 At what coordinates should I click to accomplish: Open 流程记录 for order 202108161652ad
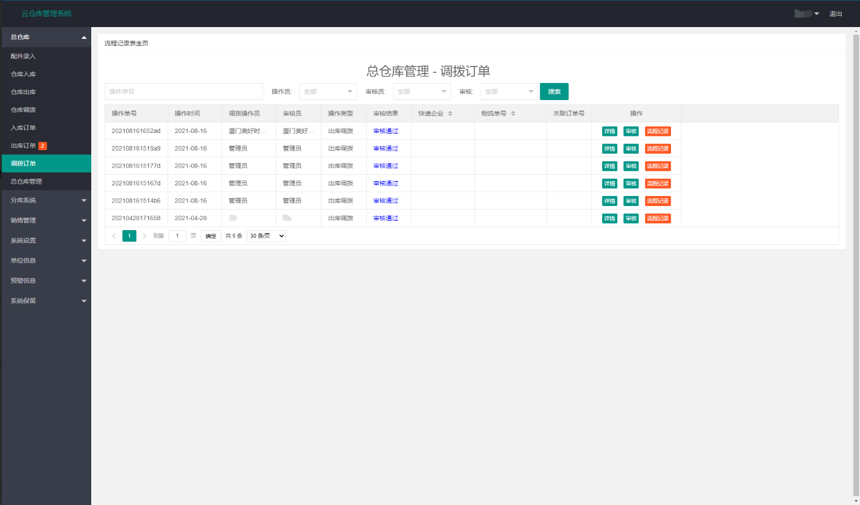point(658,131)
